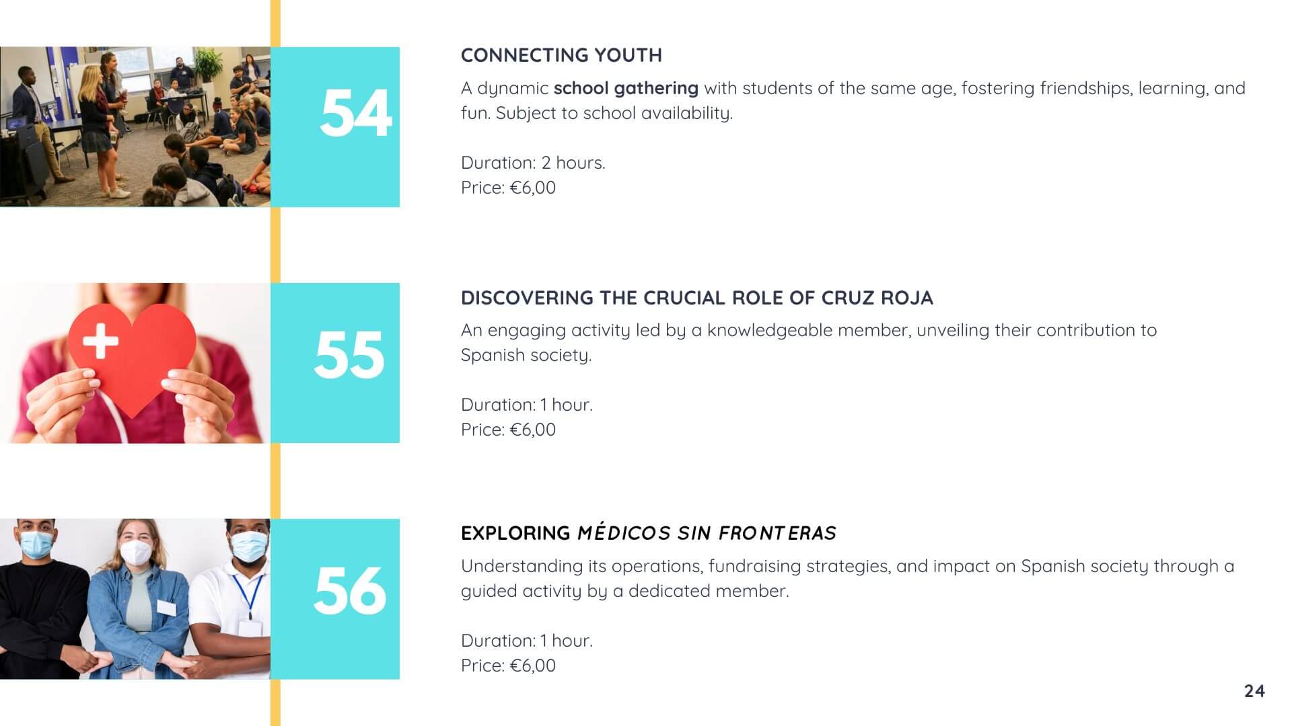Select the Discovering the Crucial Role of Cruz Roja heading

697,298
